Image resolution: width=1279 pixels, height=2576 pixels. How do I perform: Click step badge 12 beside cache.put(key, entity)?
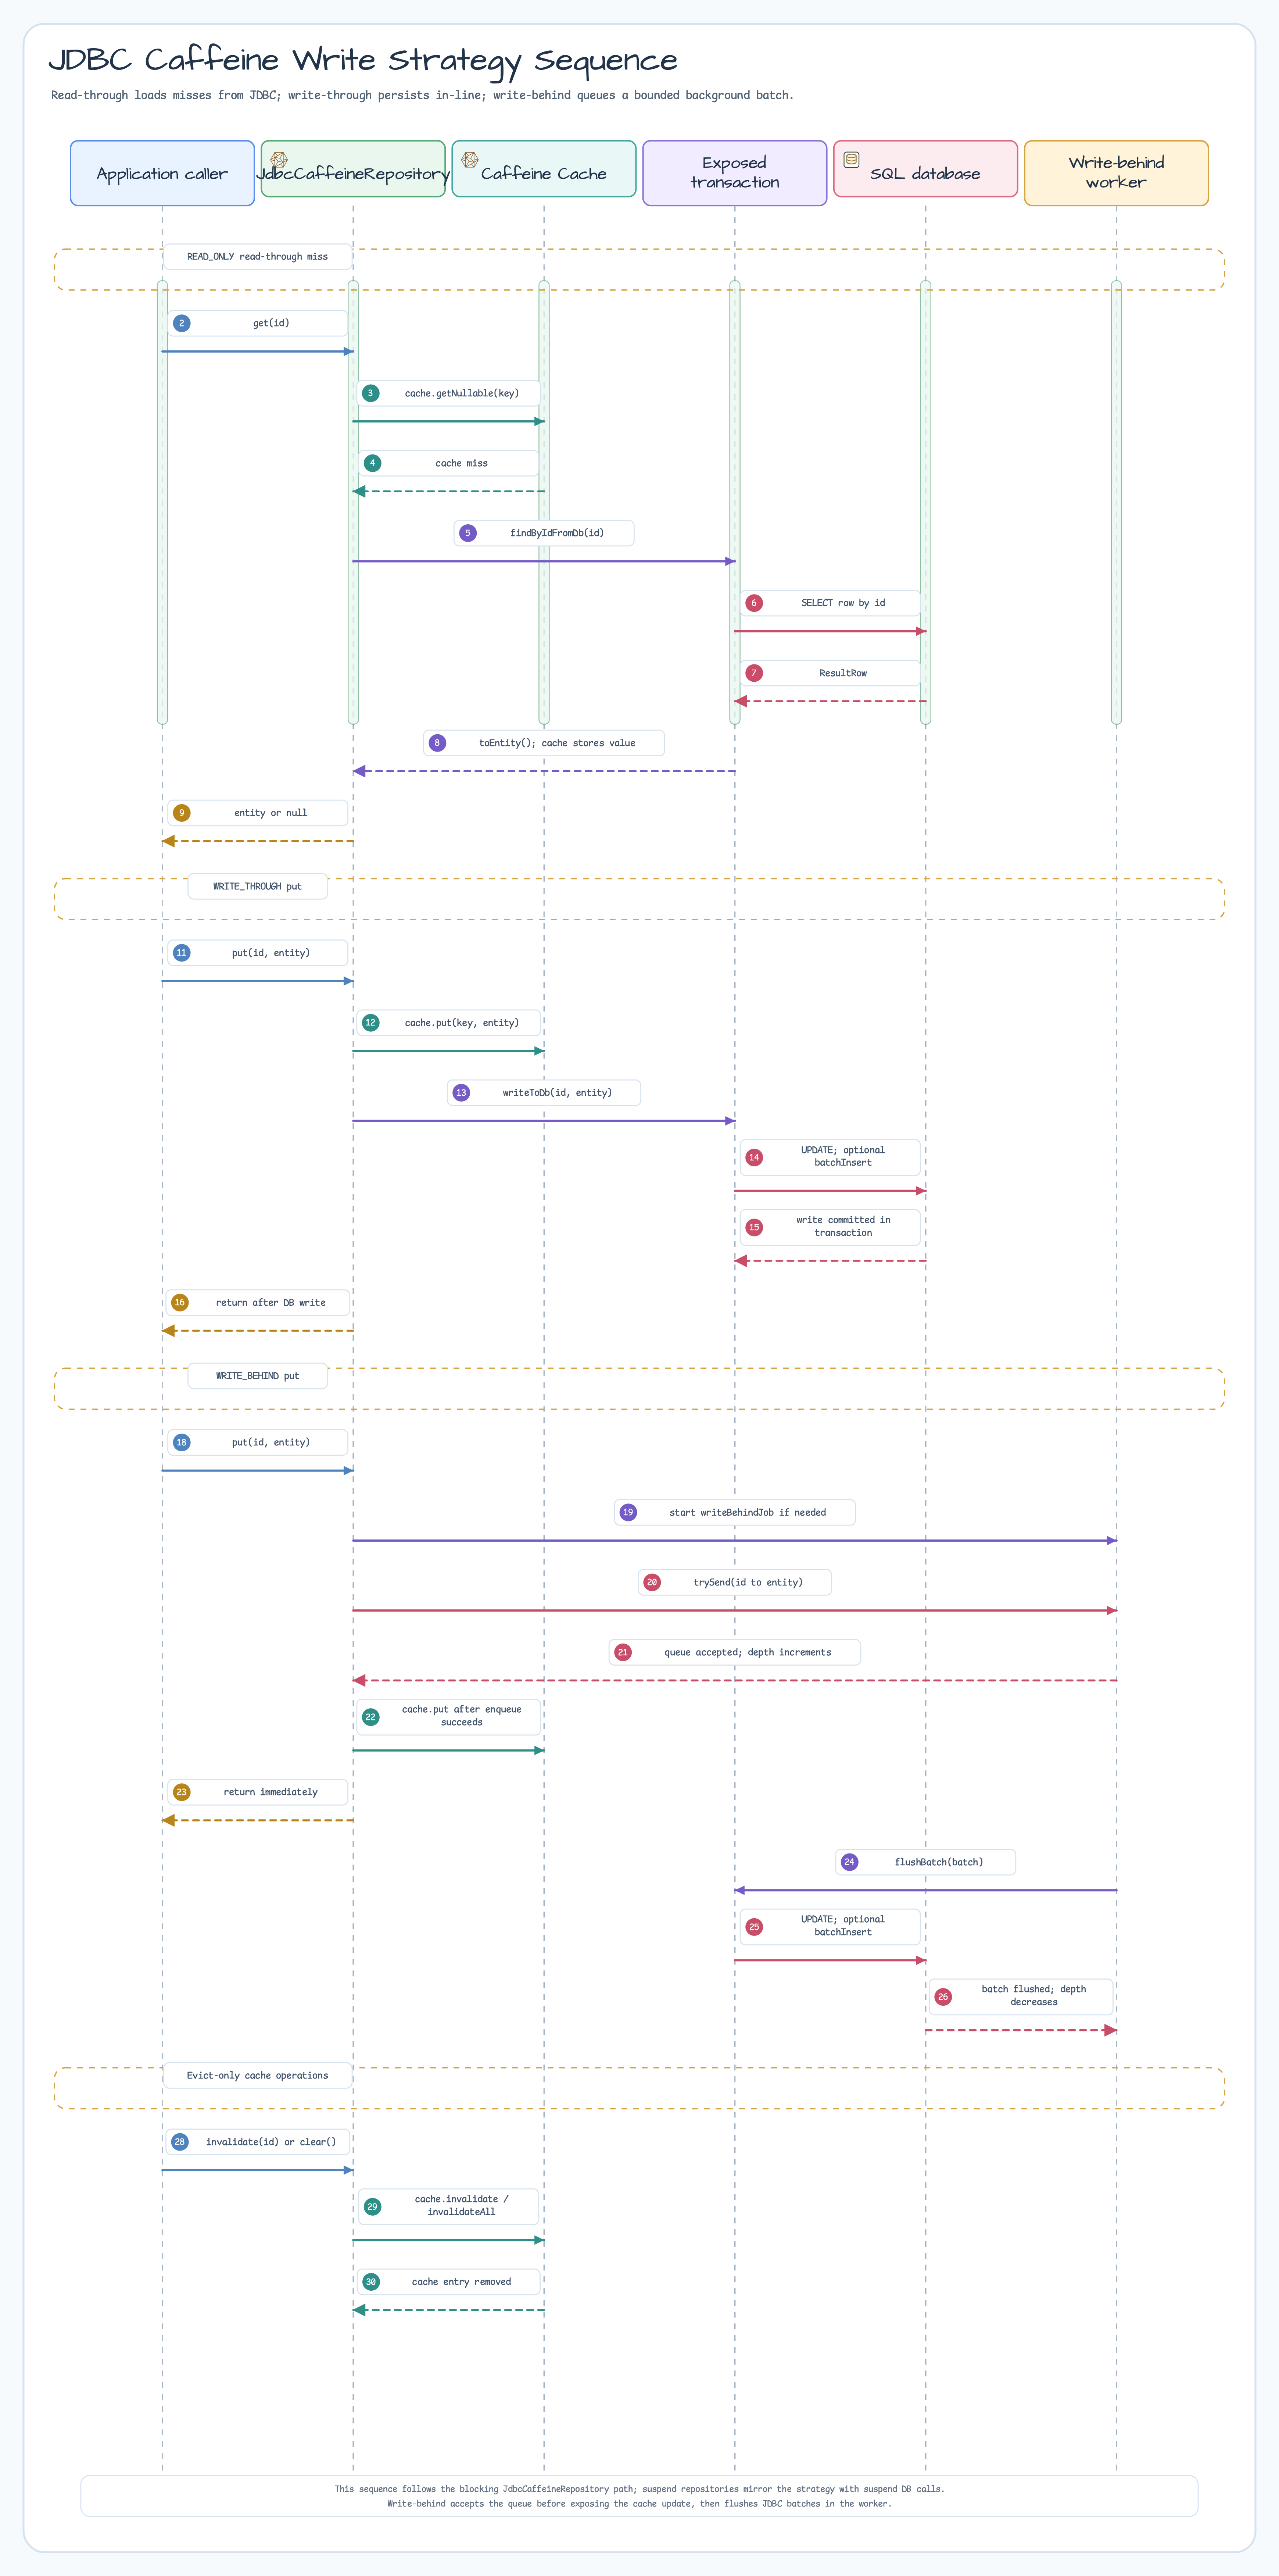click(371, 1023)
